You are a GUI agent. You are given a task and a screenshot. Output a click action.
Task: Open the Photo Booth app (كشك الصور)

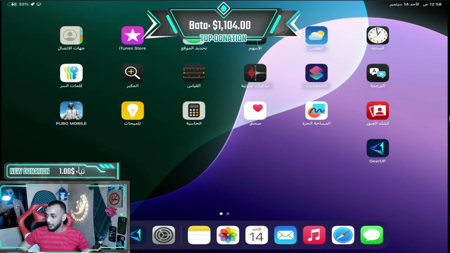pyautogui.click(x=378, y=110)
